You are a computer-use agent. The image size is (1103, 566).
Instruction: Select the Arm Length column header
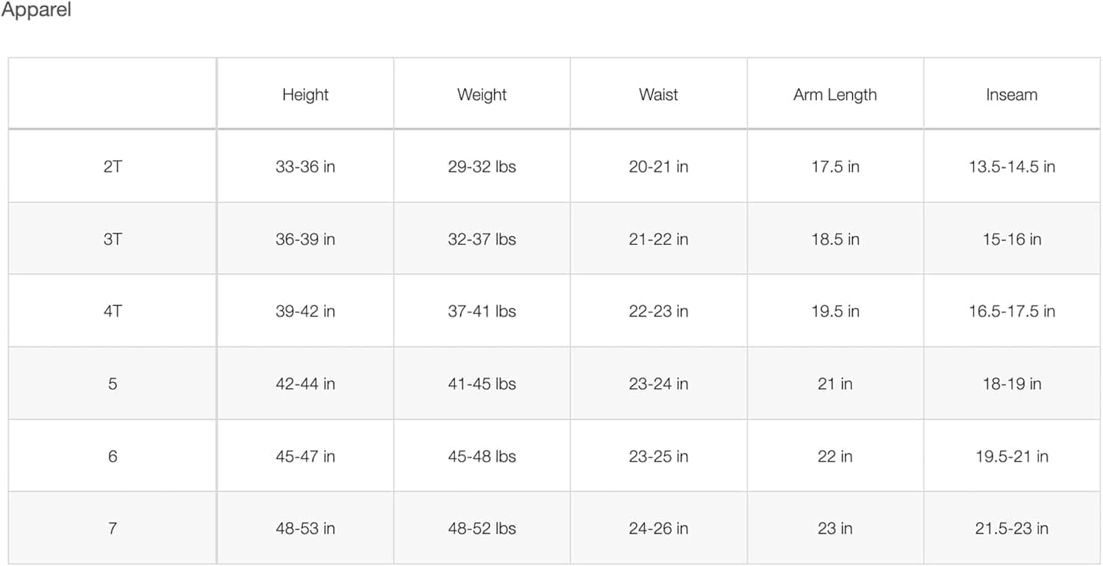click(x=835, y=95)
